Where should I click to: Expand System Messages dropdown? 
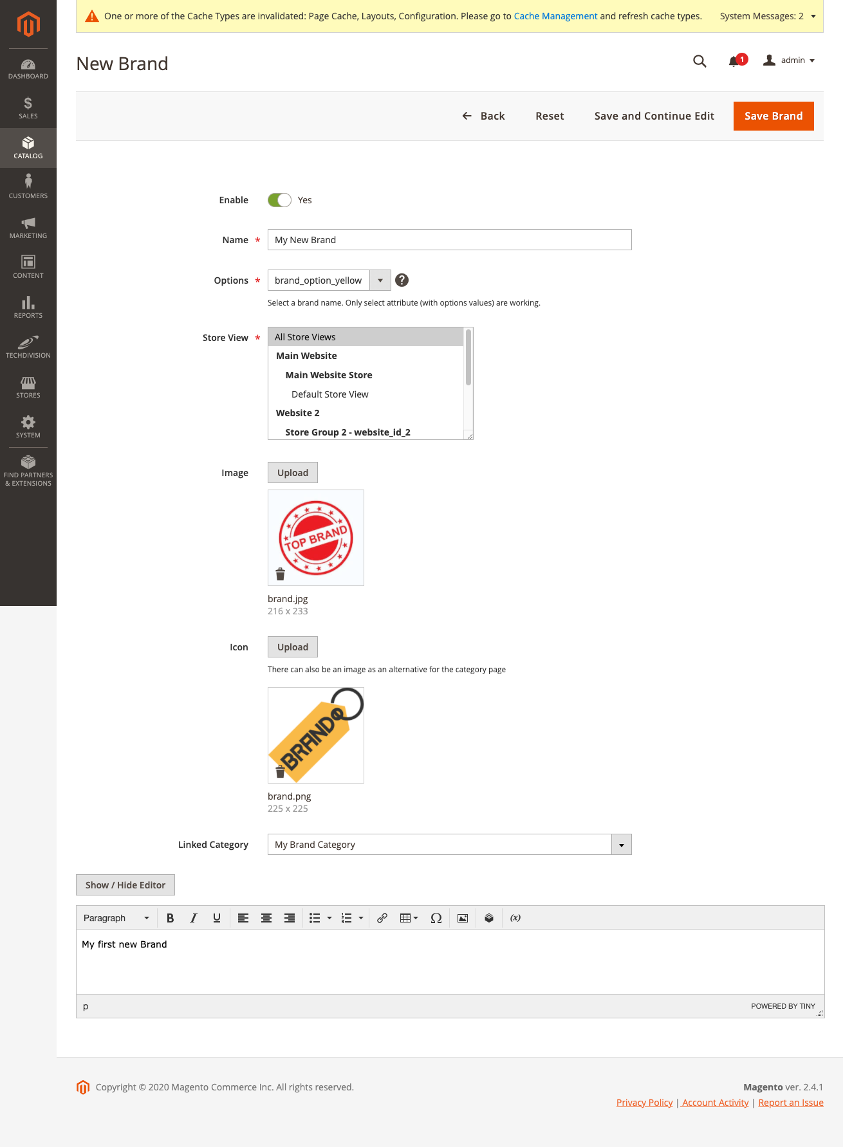pyautogui.click(x=768, y=16)
